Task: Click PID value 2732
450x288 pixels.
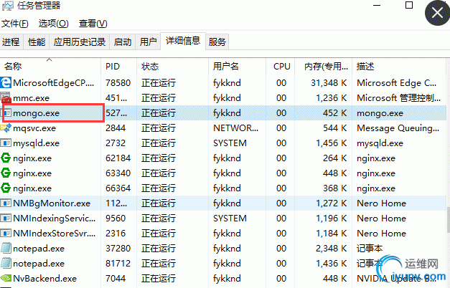Action: point(116,143)
